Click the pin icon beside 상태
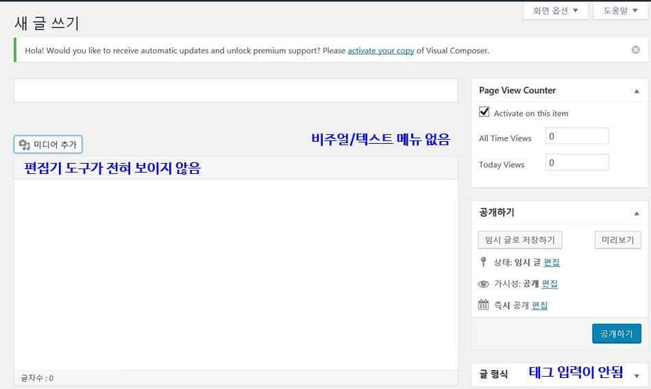Screen dimensions: 651x389 (x=483, y=262)
